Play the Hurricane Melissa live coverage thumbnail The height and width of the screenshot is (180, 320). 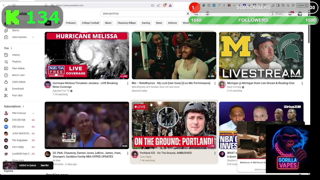(x=87, y=55)
